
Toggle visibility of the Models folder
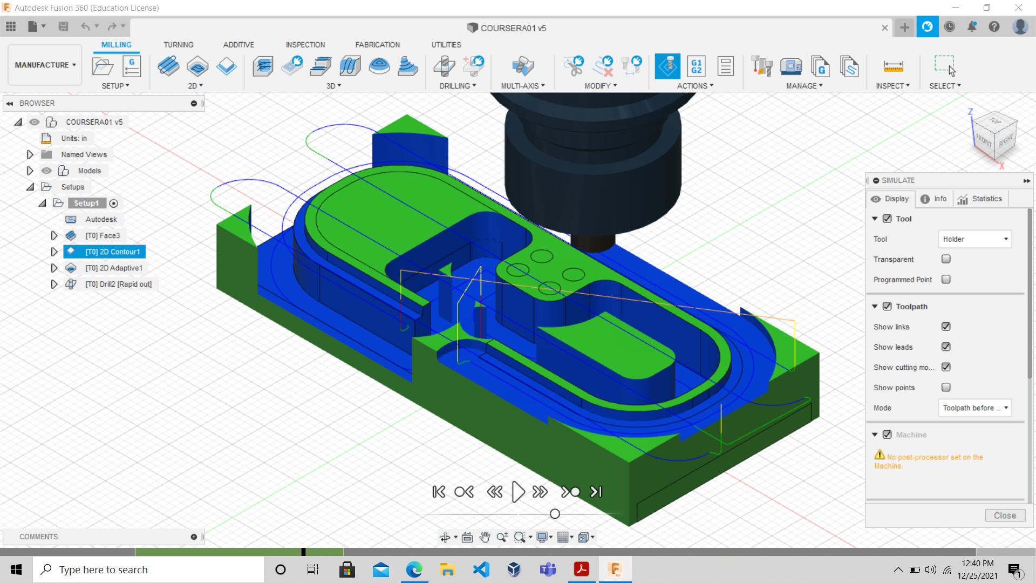47,171
